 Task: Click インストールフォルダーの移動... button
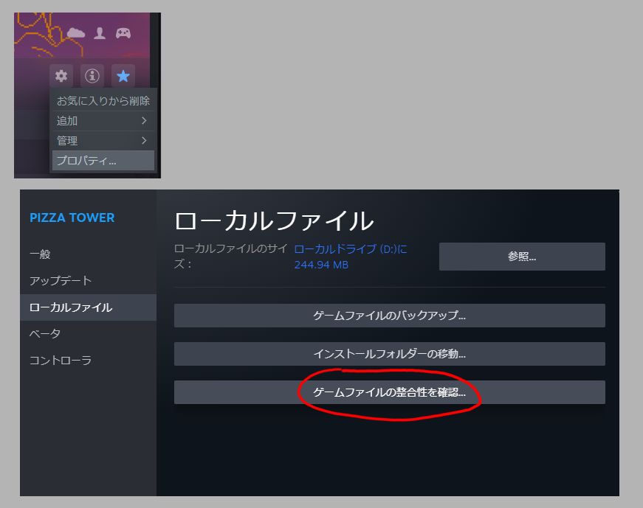[x=389, y=354]
